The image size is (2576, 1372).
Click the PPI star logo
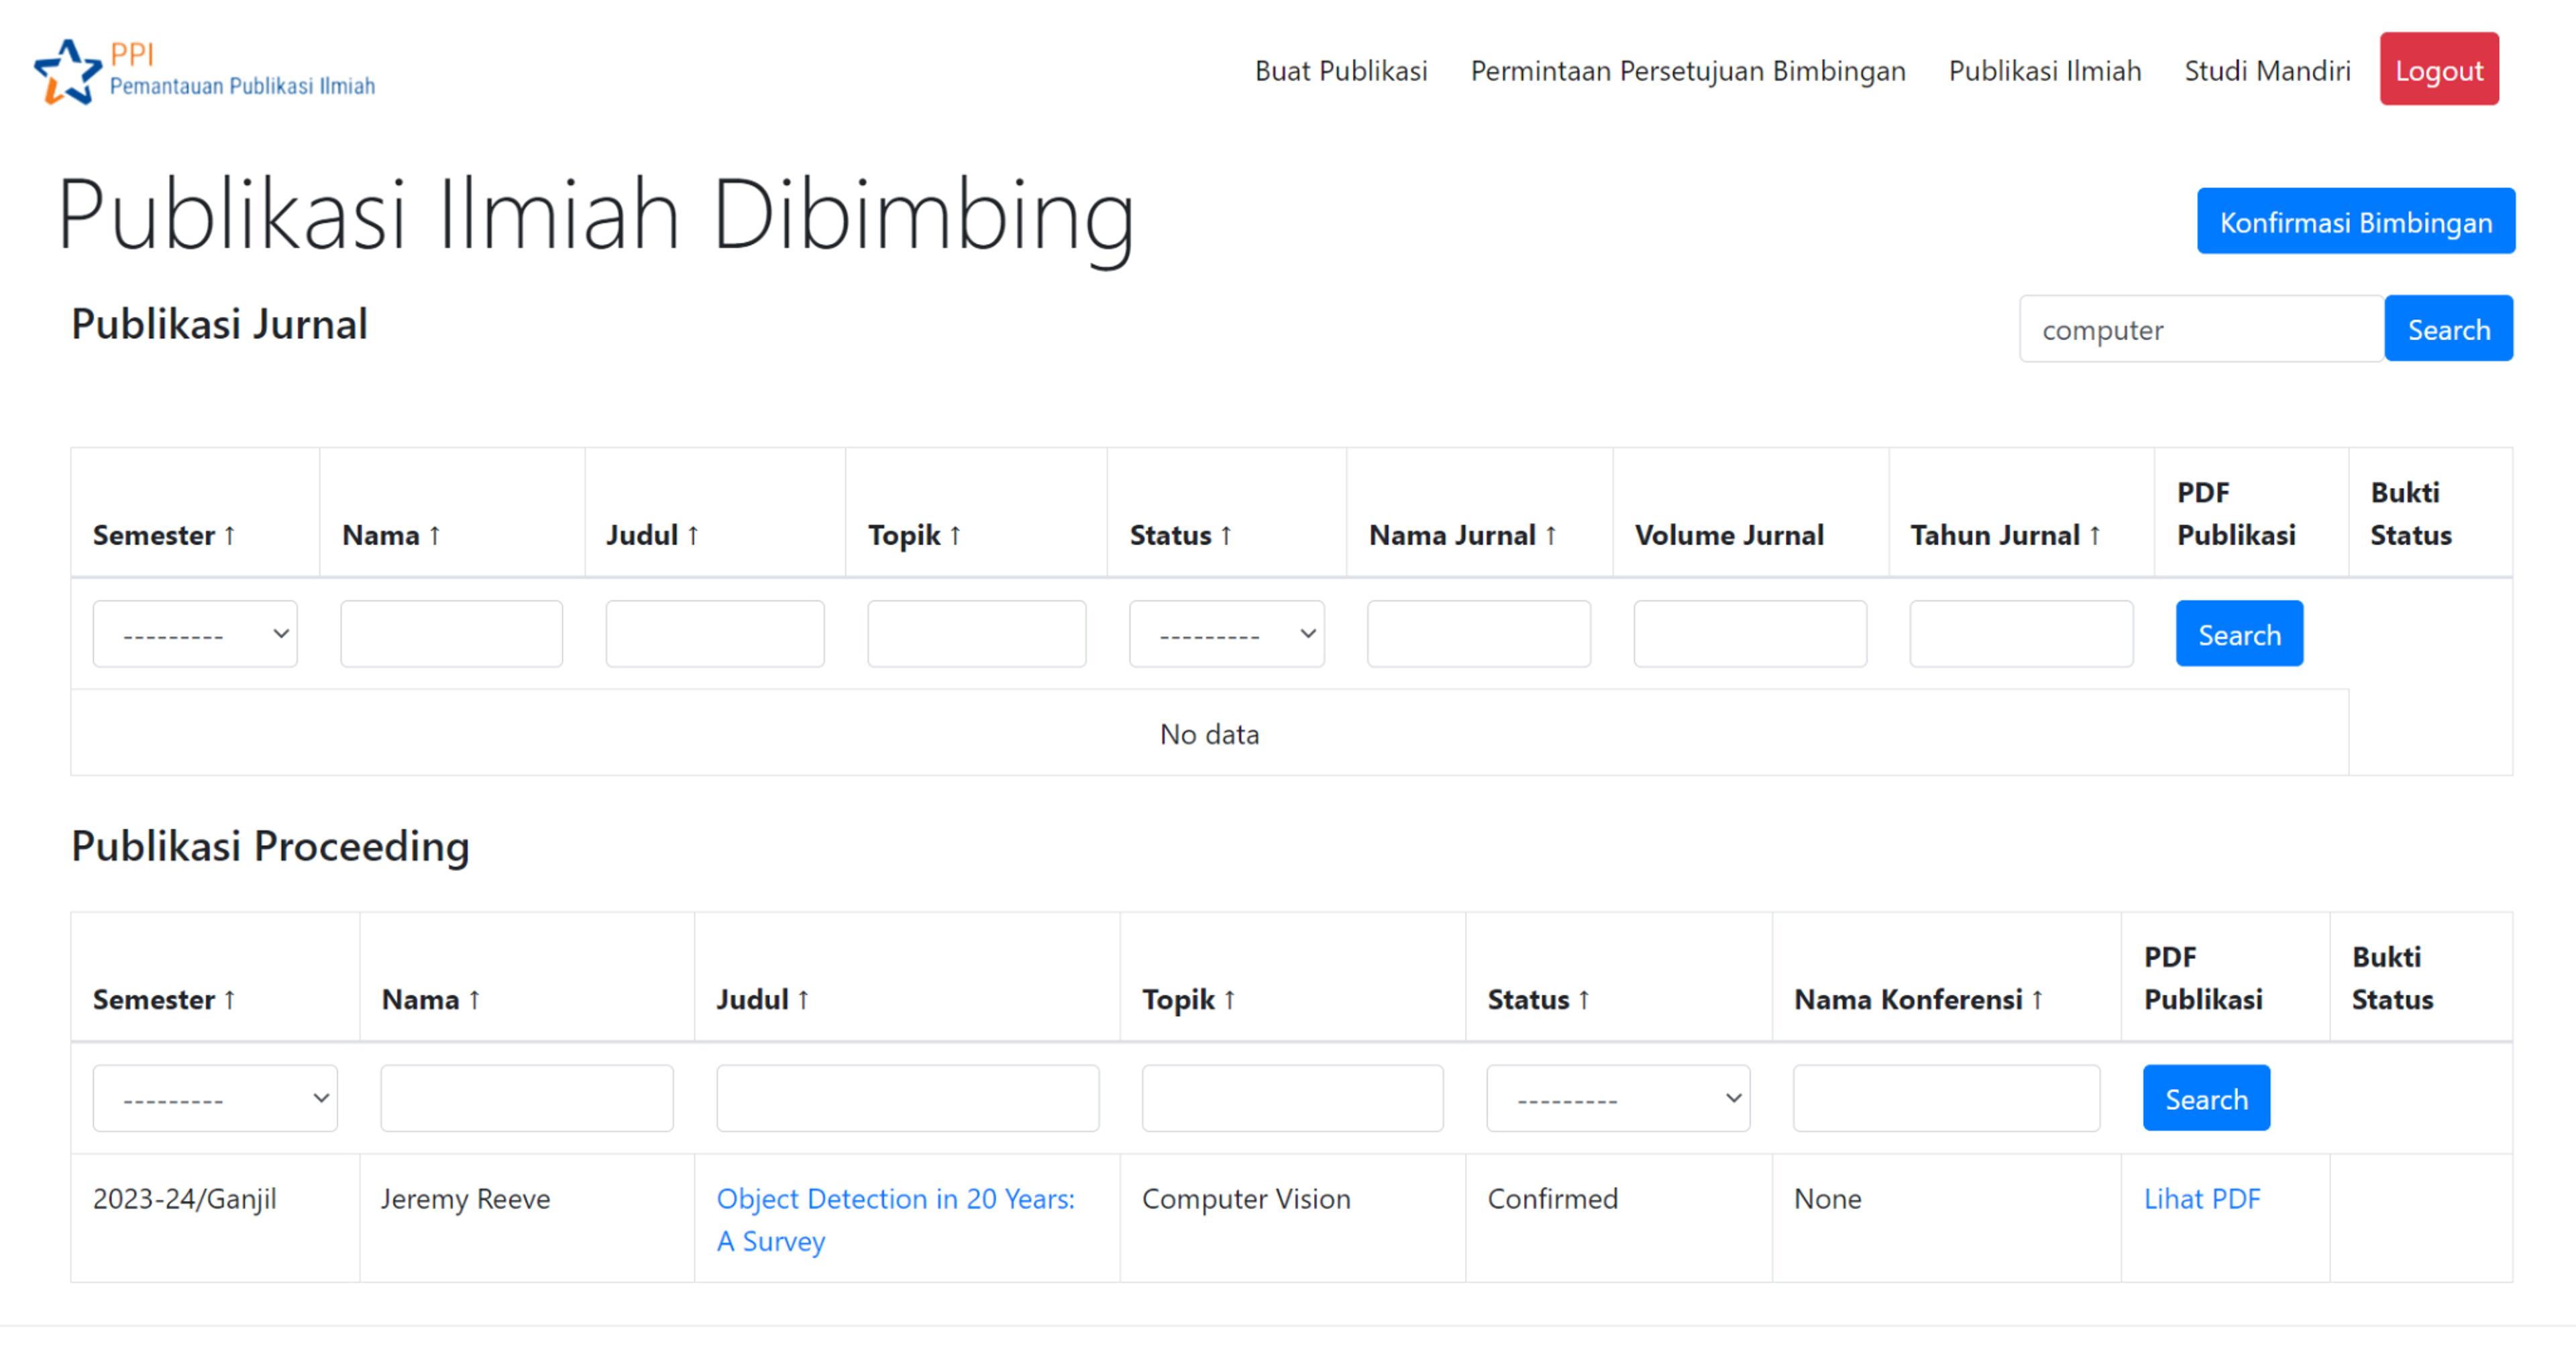pos(68,71)
